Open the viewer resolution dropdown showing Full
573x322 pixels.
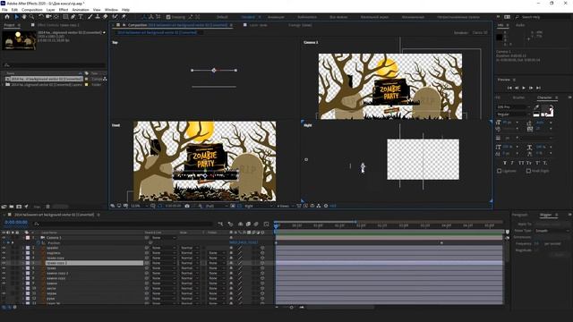(216, 206)
